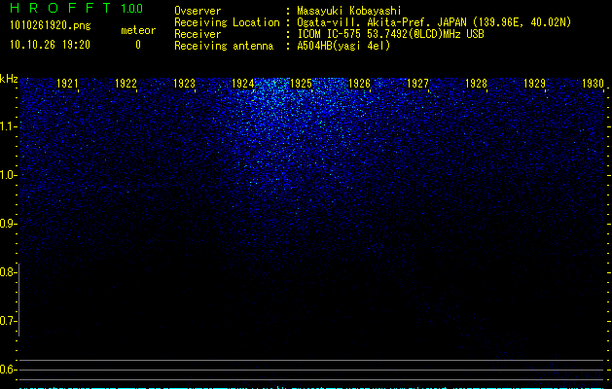Screen dimensions: 612x389
Task: Click the A504HB(yagi 4el) antenna text
Action: pyautogui.click(x=343, y=46)
